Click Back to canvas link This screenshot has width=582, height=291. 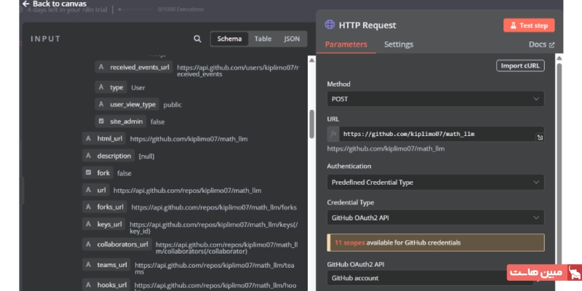[x=54, y=4]
